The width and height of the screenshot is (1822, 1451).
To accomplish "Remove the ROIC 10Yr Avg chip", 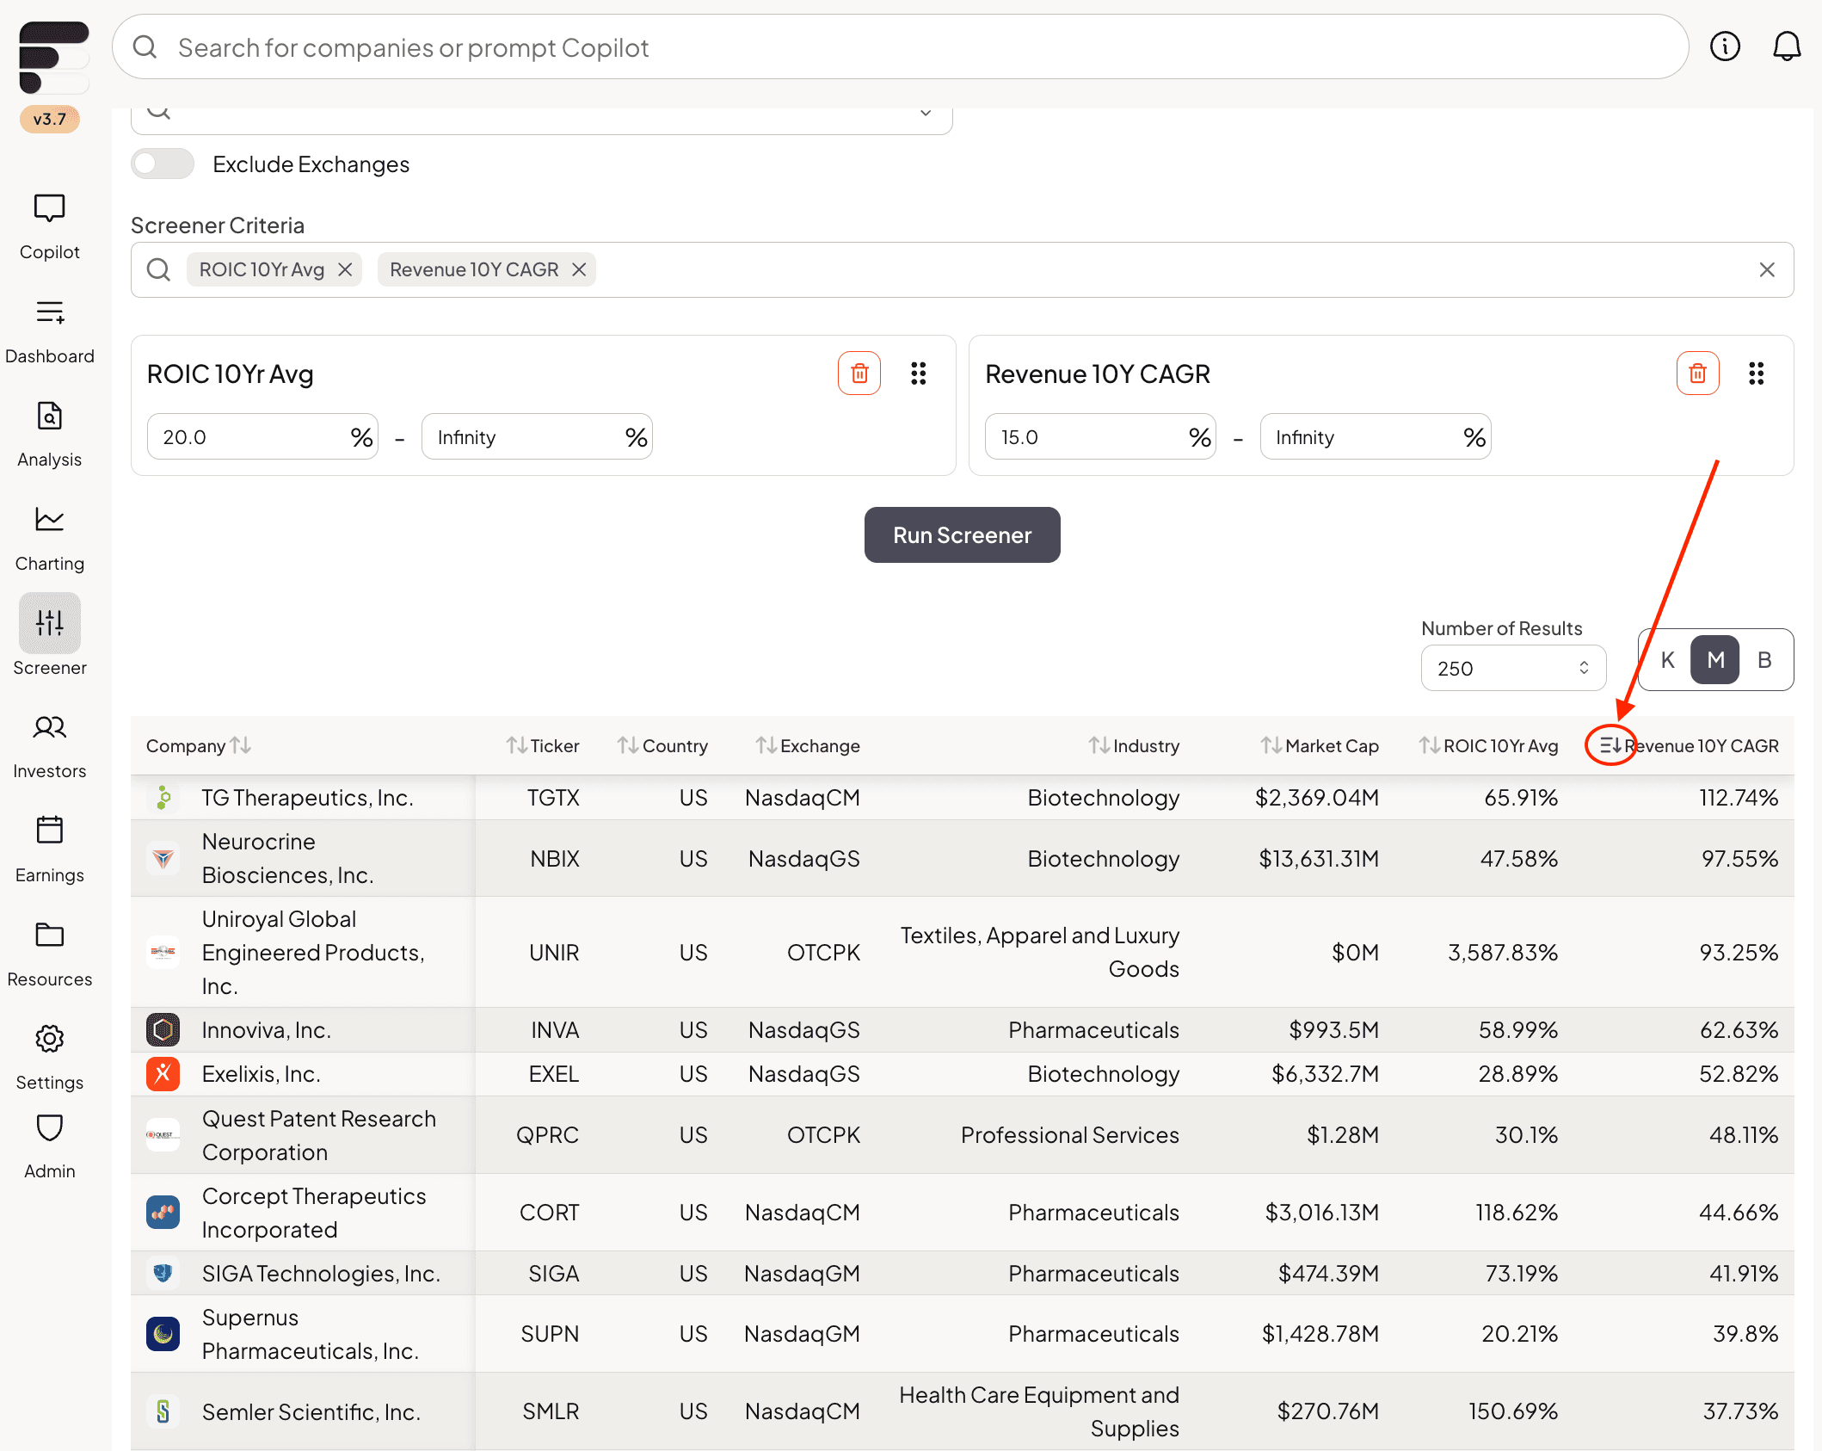I will [345, 269].
